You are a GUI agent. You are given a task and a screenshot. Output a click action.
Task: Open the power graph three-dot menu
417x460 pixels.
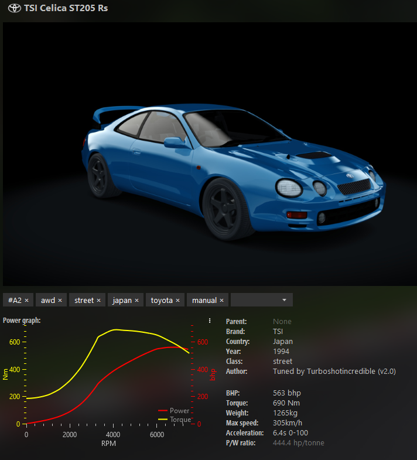tap(210, 321)
